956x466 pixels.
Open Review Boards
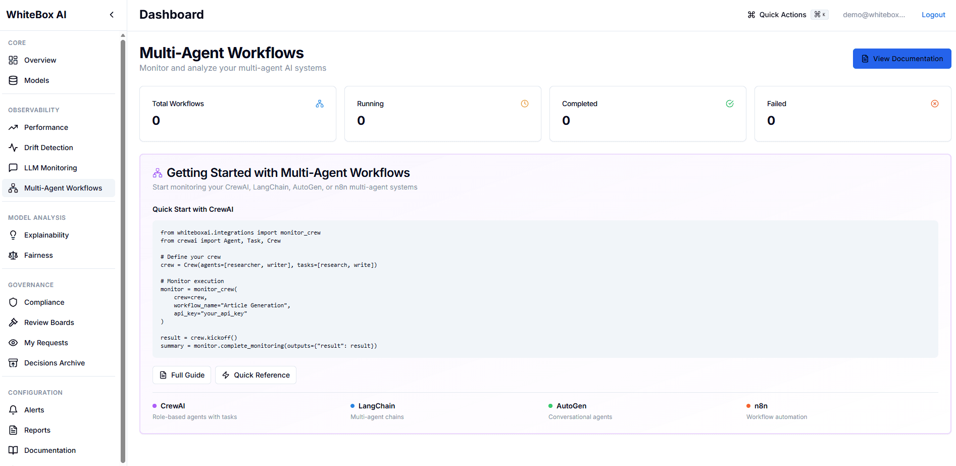coord(59,322)
